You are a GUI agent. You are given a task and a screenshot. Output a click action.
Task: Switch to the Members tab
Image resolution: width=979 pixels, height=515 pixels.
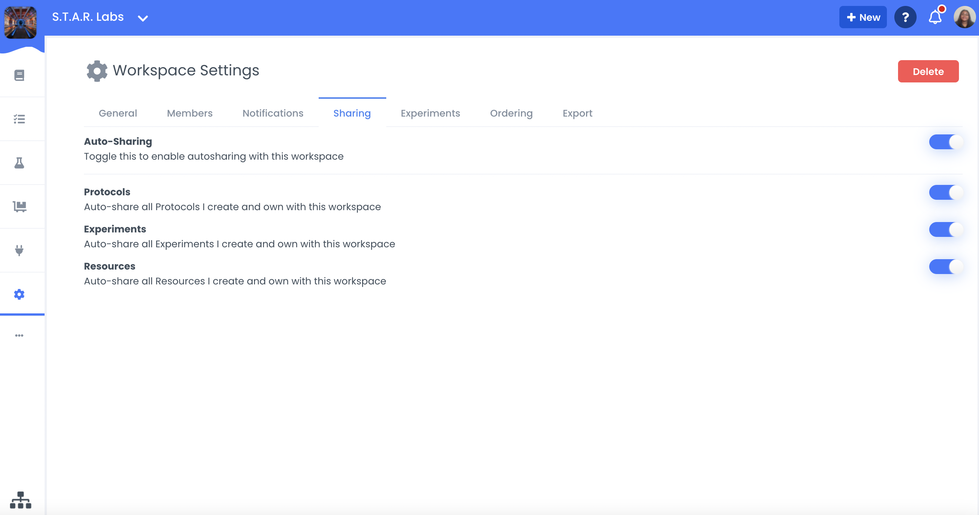[x=190, y=113]
